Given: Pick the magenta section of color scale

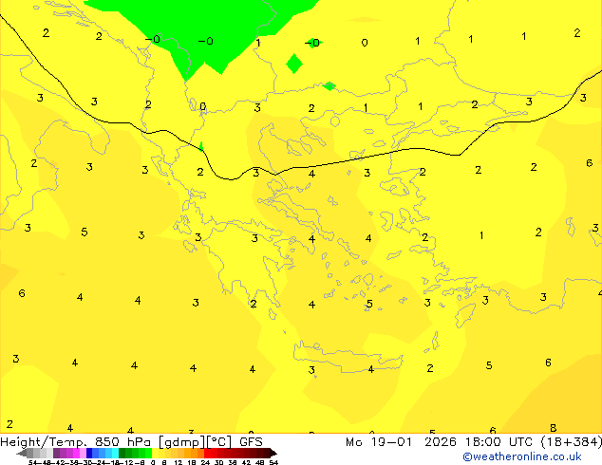Looking at the screenshot, I should [x=67, y=453].
